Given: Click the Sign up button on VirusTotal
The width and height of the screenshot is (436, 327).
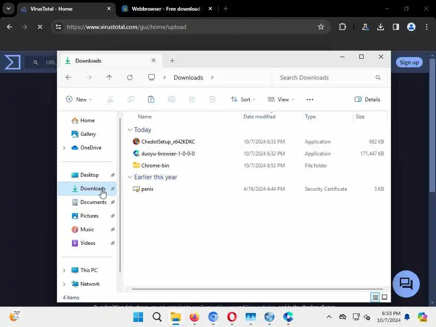Looking at the screenshot, I should [x=409, y=62].
